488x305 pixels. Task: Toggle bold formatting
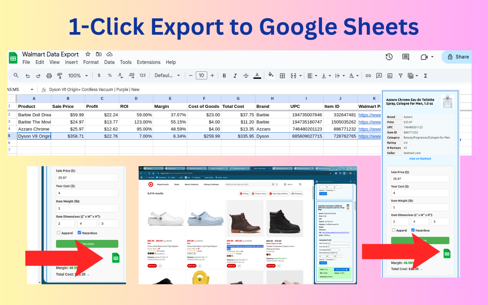pyautogui.click(x=224, y=75)
